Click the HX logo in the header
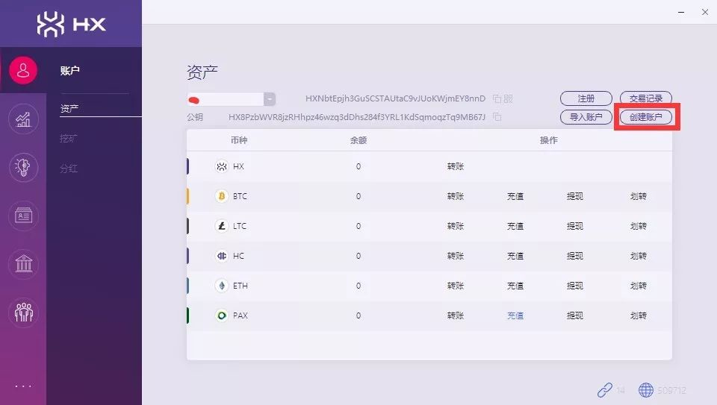The width and height of the screenshot is (717, 405). 72,24
